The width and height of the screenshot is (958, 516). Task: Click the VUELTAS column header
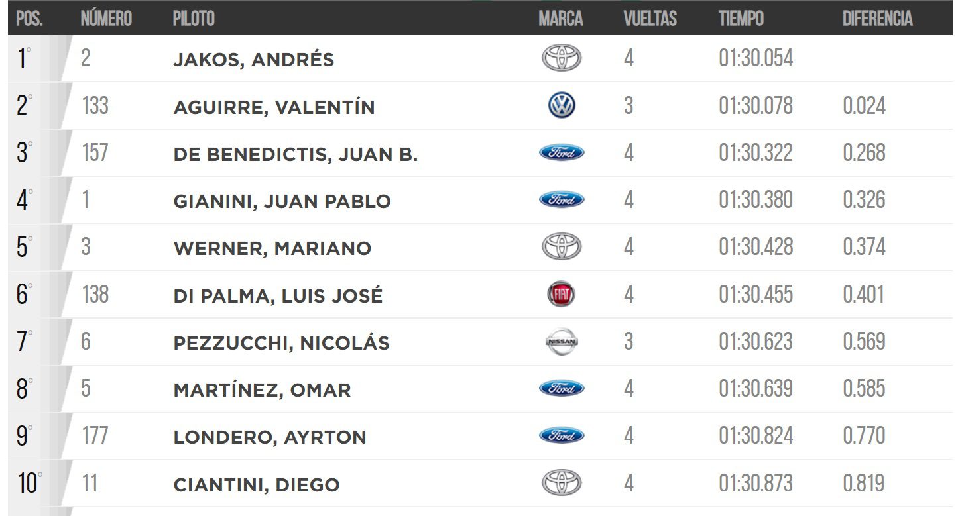(x=650, y=18)
